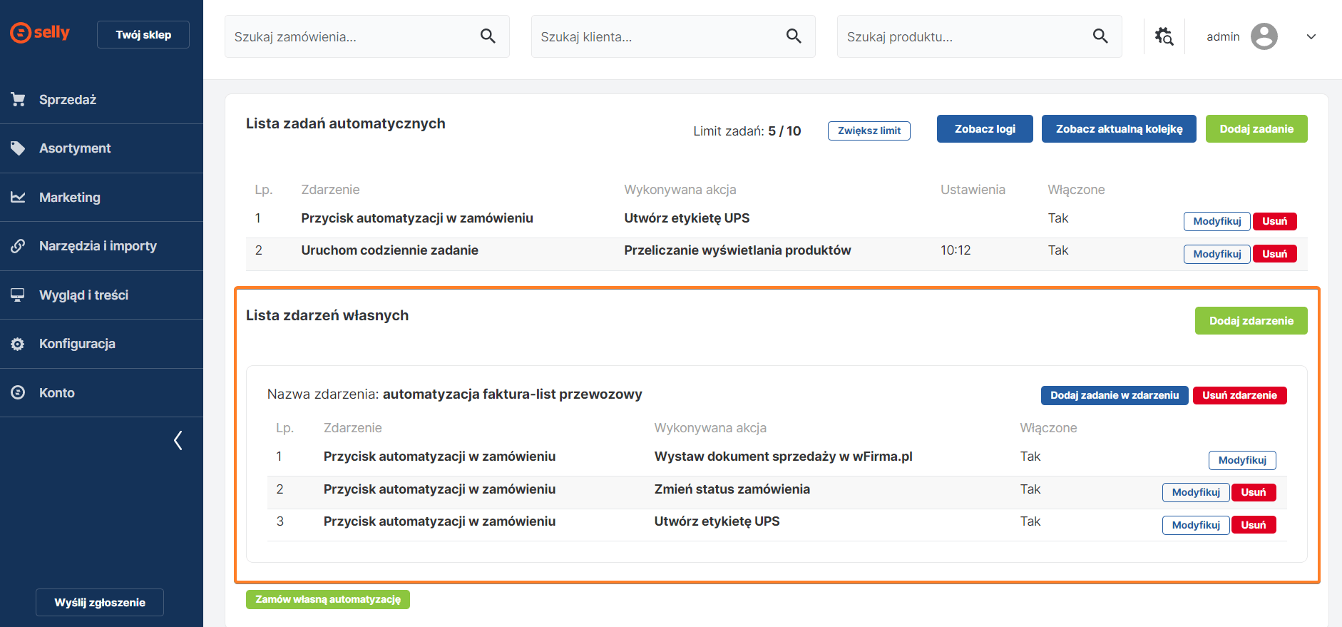The image size is (1342, 627).
Task: Click the Konfiguracja gear icon in sidebar
Action: (x=19, y=344)
